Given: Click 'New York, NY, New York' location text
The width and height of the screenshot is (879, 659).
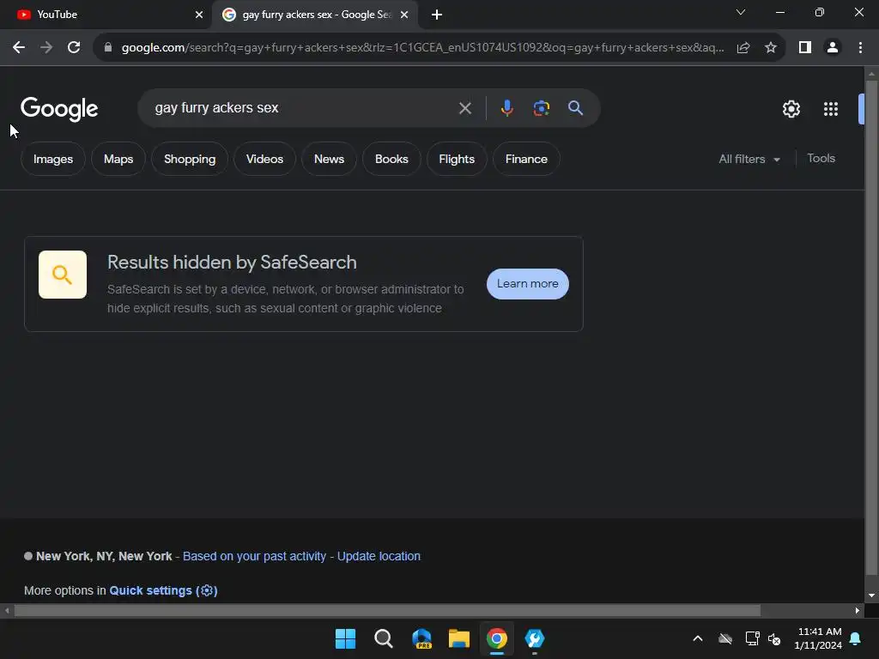Looking at the screenshot, I should click(x=104, y=556).
